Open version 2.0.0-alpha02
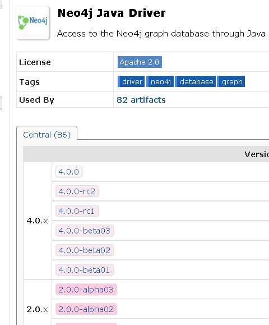Screen dimensions: 269x325 tap(86, 309)
